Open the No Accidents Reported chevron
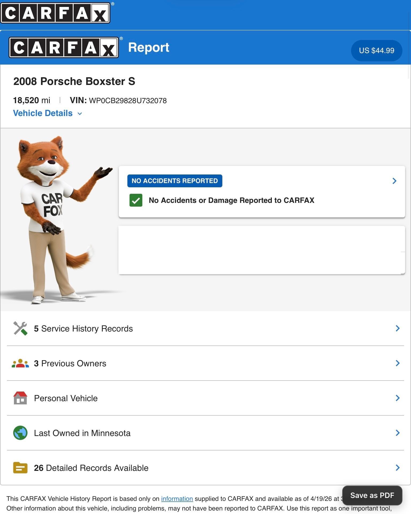Image resolution: width=411 pixels, height=514 pixels. (394, 181)
